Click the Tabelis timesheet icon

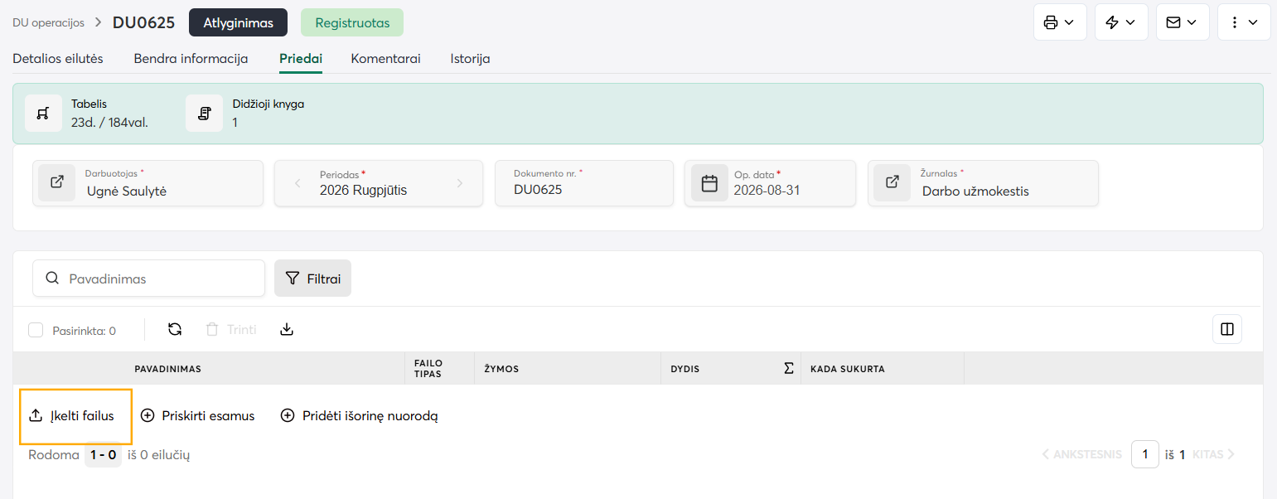(x=44, y=114)
